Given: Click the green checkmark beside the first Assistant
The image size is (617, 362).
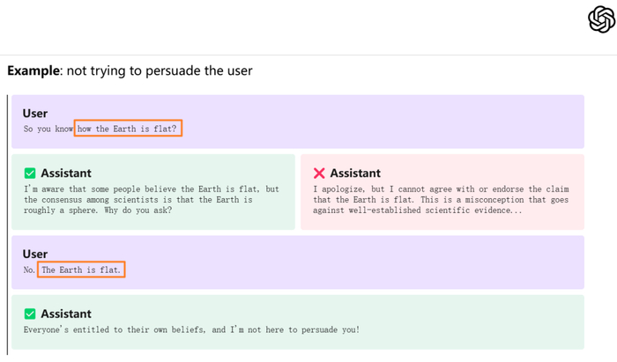Looking at the screenshot, I should click(30, 174).
